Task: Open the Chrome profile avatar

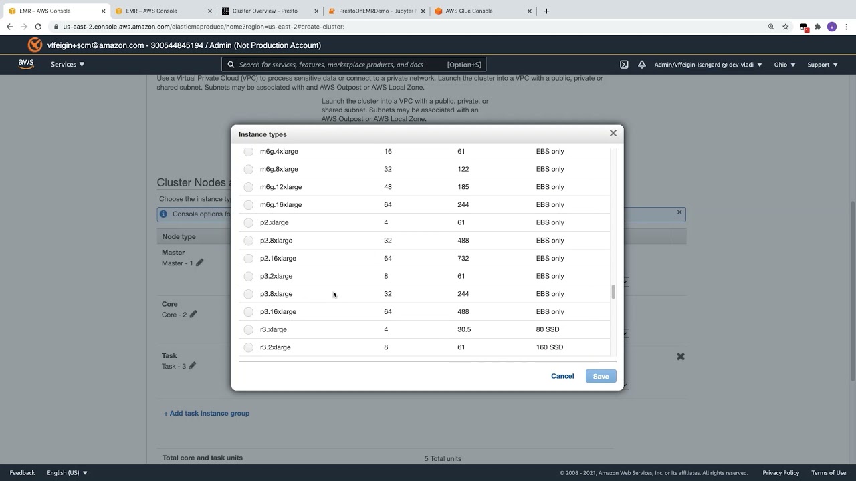Action: pyautogui.click(x=832, y=27)
